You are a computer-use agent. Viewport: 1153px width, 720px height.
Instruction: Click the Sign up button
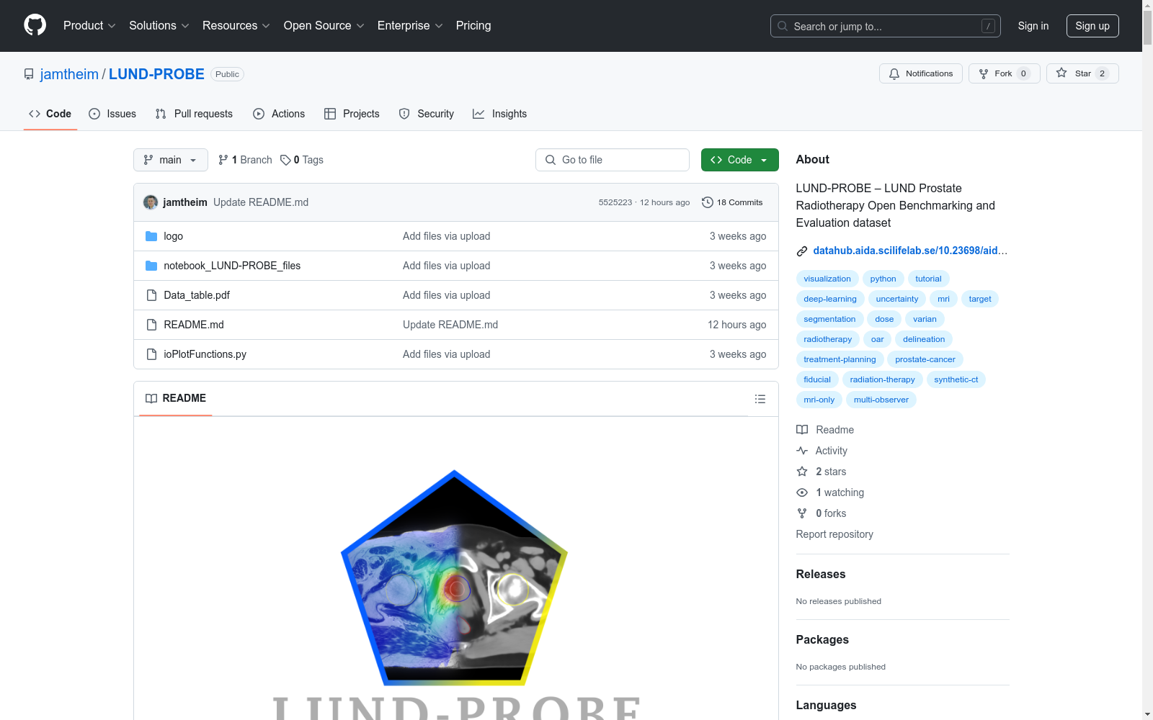[x=1092, y=25]
